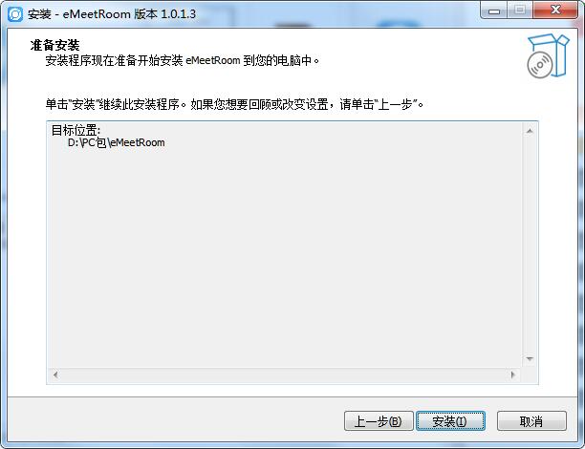Click the horizontal scrollbar track of summary box
Viewport: 585px width, 449px height.
(284, 374)
